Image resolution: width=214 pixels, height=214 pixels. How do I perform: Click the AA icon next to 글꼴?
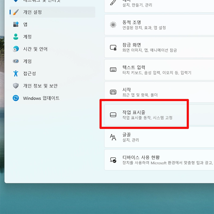point(113,137)
